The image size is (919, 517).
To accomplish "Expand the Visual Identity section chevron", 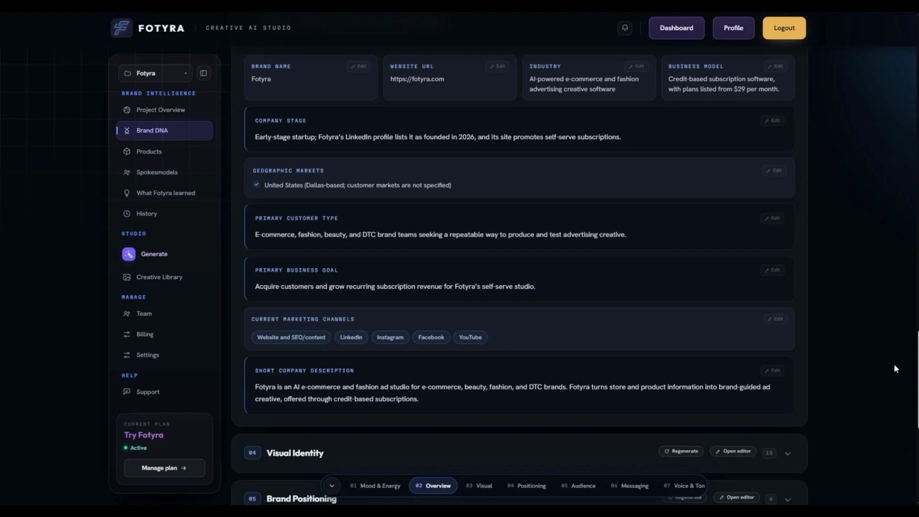I will (788, 453).
